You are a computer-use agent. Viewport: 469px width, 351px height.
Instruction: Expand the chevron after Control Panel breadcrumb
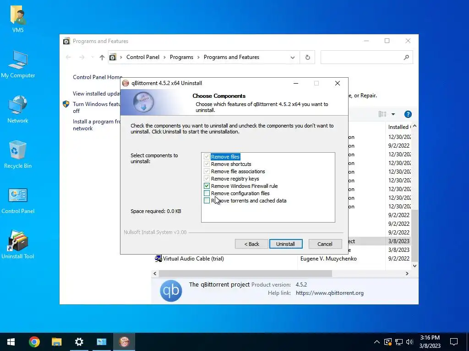click(164, 57)
